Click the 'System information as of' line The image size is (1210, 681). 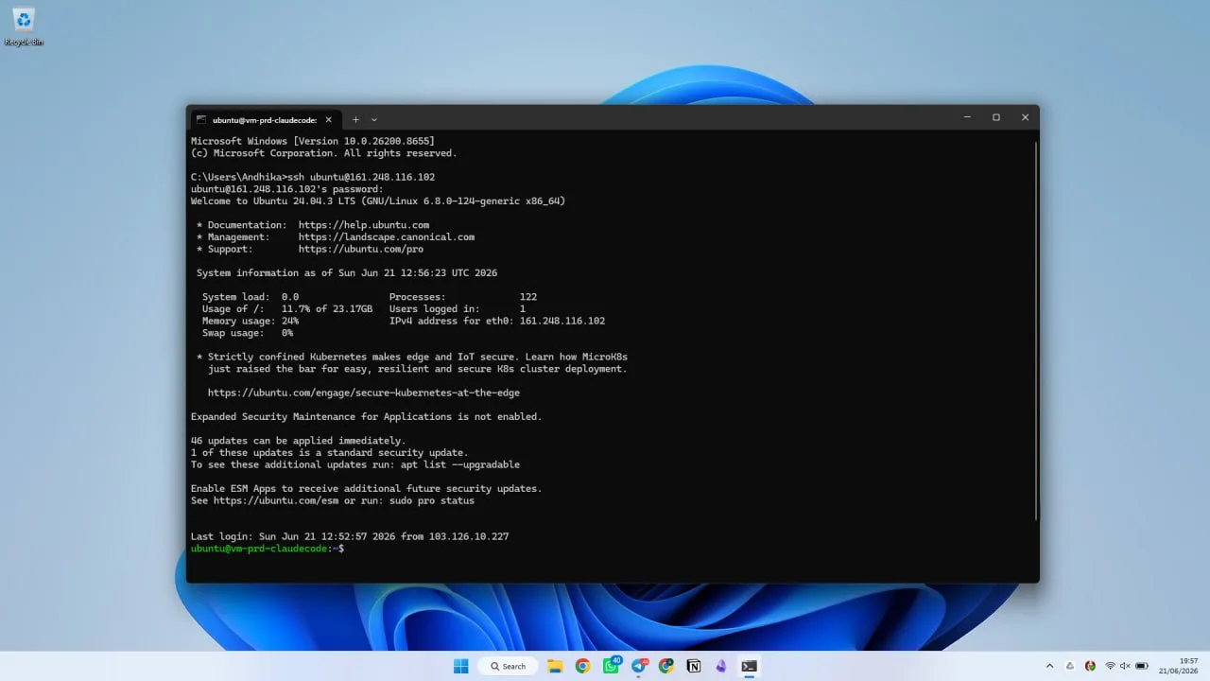click(347, 273)
